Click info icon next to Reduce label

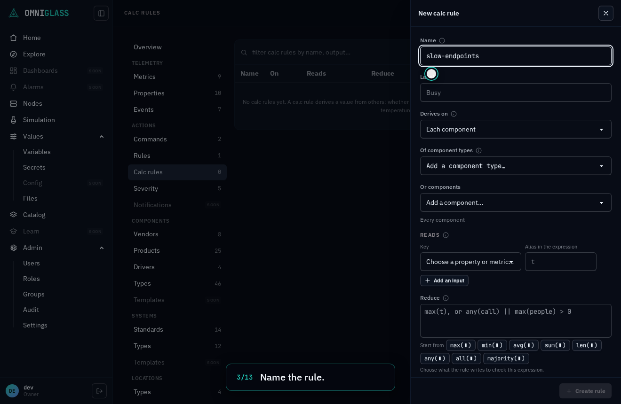(x=446, y=298)
